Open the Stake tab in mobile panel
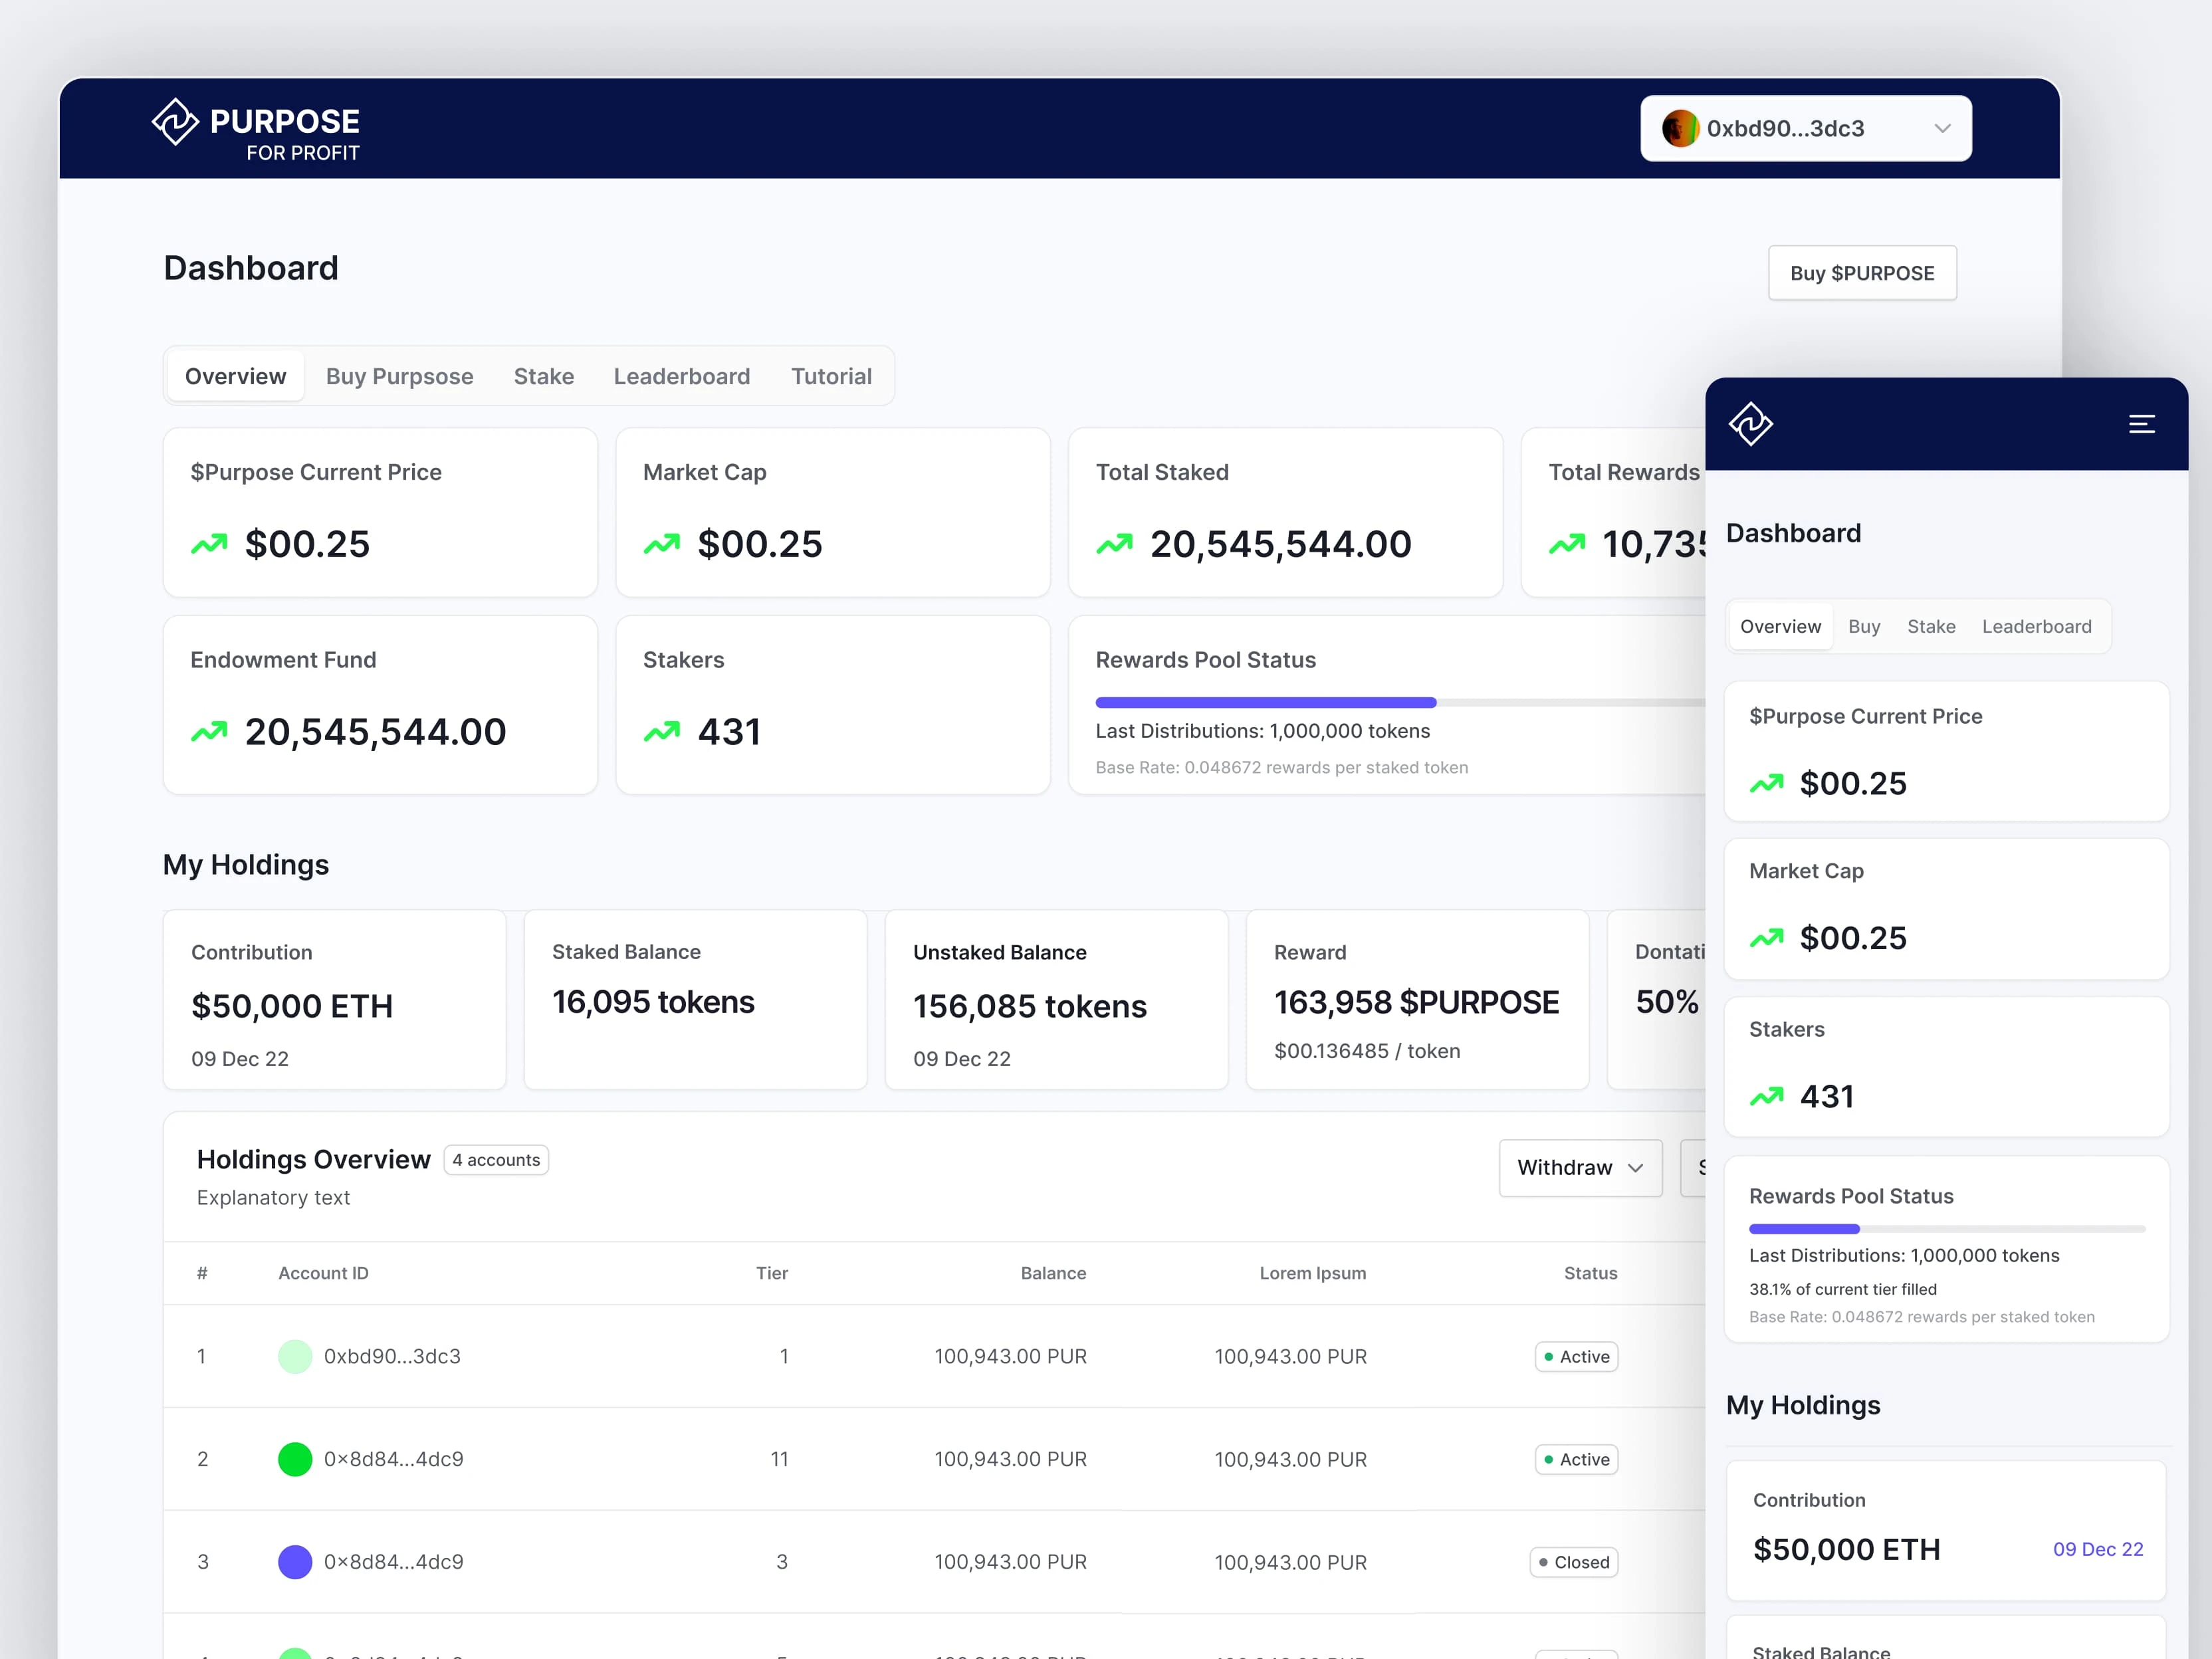The height and width of the screenshot is (1659, 2212). (x=1931, y=627)
